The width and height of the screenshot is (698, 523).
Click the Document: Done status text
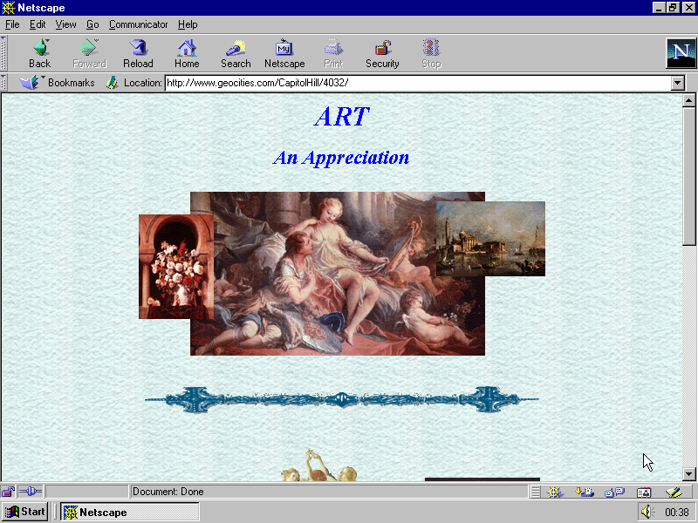tap(168, 492)
